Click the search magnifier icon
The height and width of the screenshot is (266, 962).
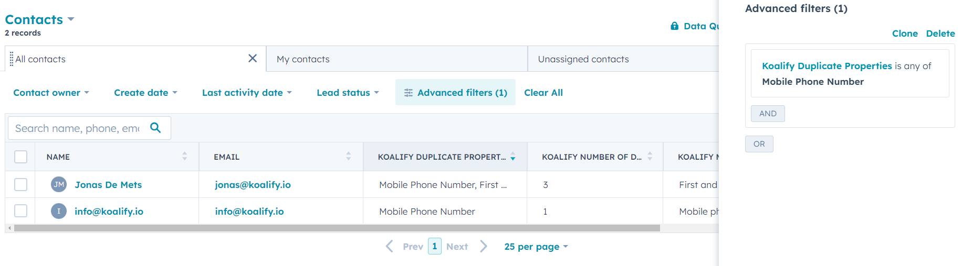tap(155, 127)
